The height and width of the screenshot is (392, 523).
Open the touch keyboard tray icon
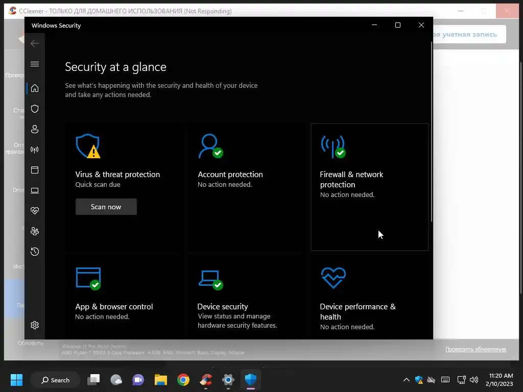click(445, 380)
